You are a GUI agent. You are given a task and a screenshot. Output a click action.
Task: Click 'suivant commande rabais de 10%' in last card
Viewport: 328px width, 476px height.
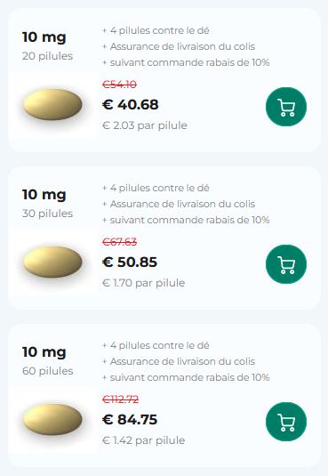pyautogui.click(x=189, y=377)
